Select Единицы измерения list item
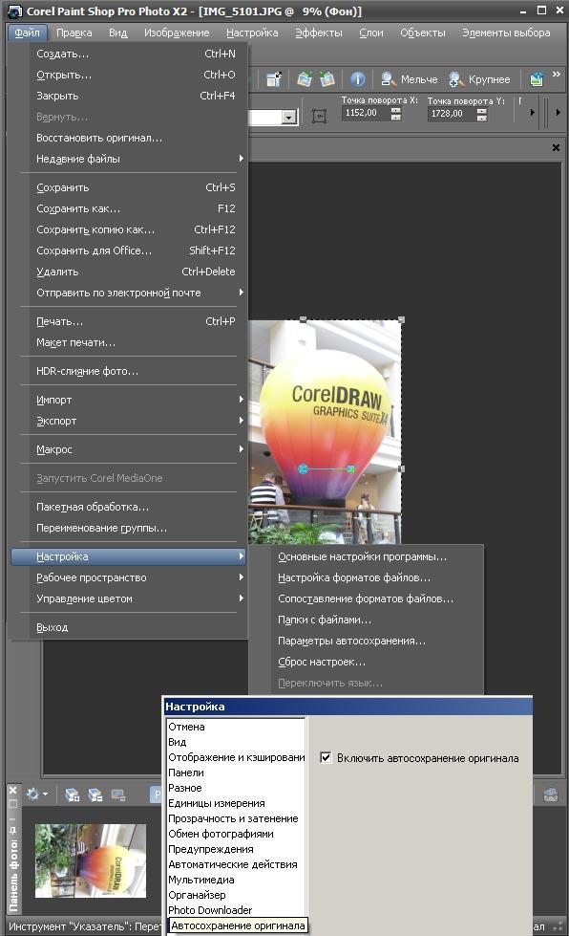The height and width of the screenshot is (936, 569). pos(236,803)
